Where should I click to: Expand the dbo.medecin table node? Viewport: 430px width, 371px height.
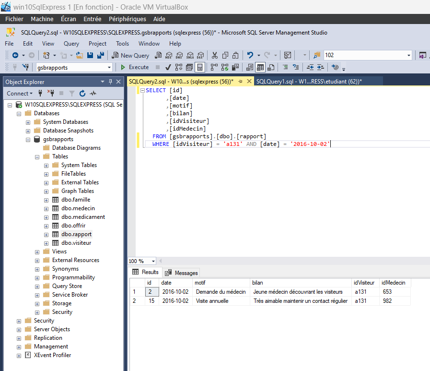pos(46,208)
